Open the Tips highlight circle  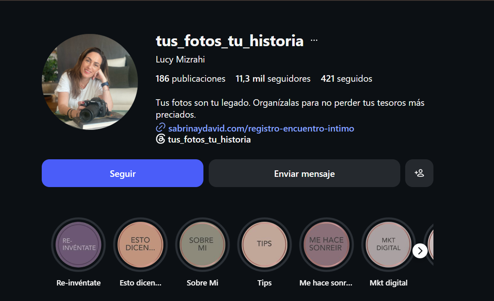coord(264,244)
